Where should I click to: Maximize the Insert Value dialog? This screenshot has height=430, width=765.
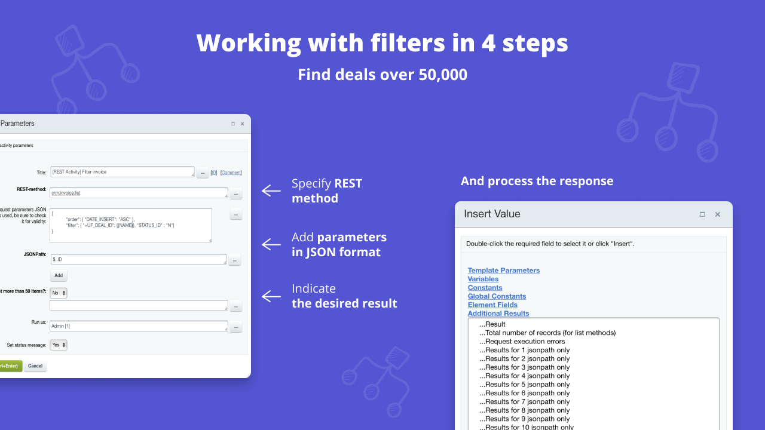(702, 214)
